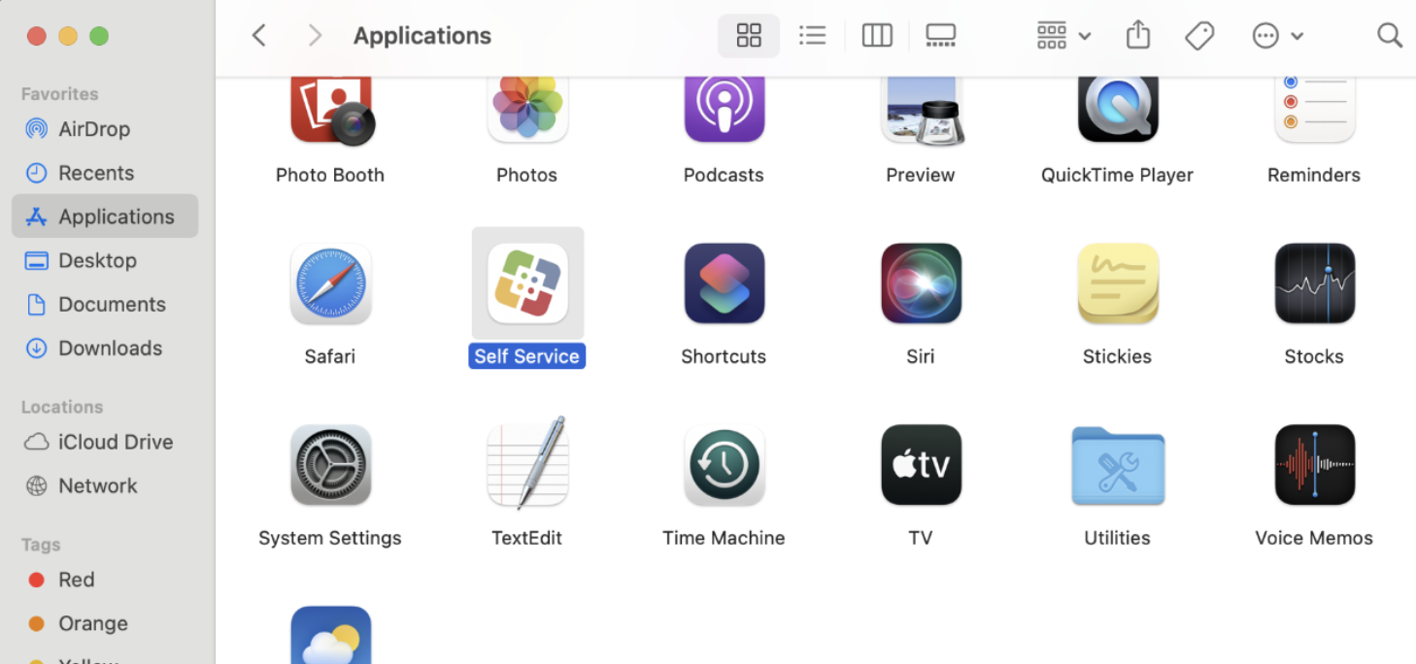Open the More actions ellipsis menu
This screenshot has height=664, width=1416.
pos(1277,36)
